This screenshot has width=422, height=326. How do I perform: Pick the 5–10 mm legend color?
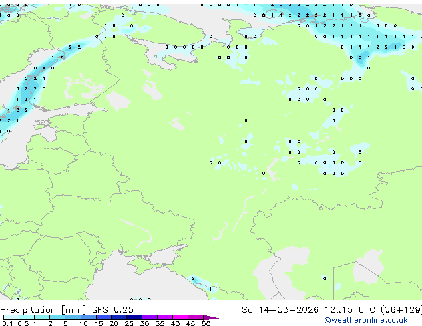(x=73, y=317)
